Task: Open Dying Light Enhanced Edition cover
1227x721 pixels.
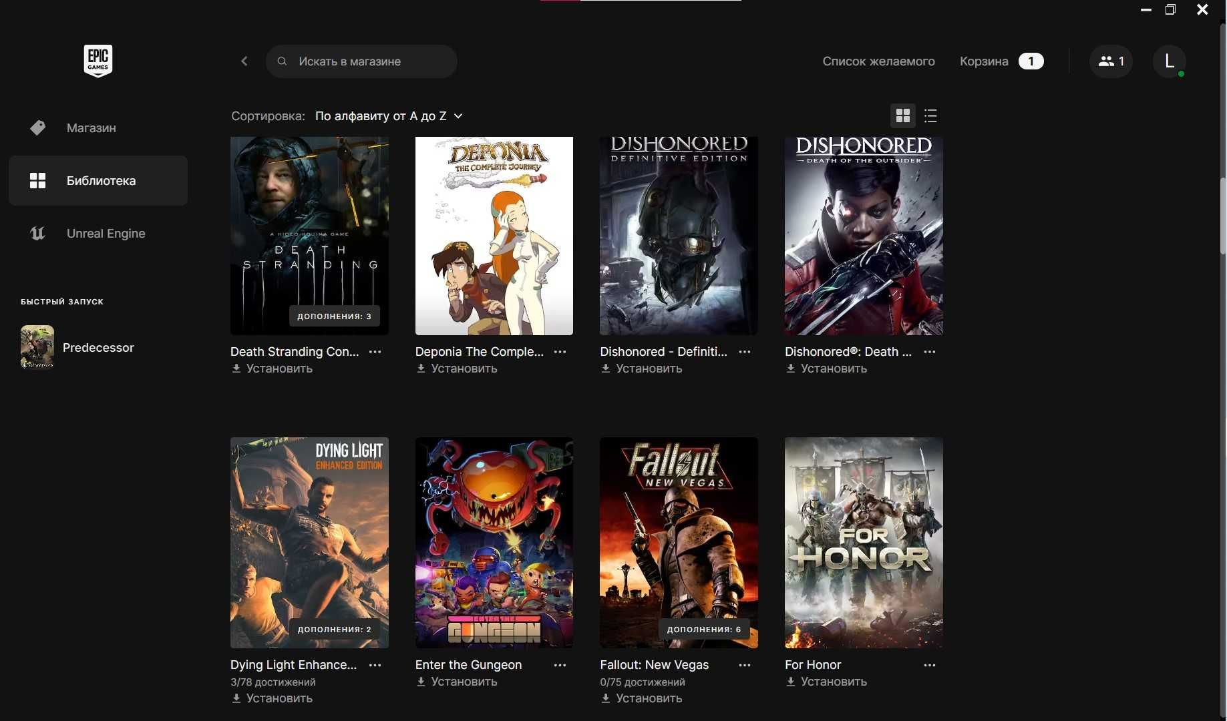Action: (309, 543)
